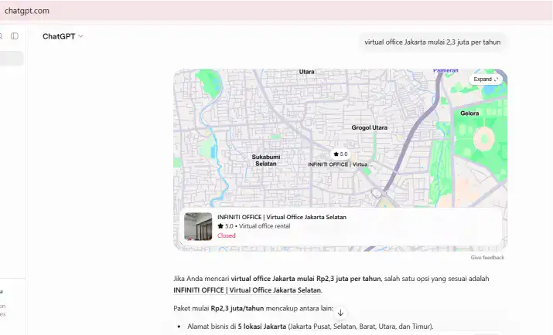Open the highlighted chat entry in sidebar
Screen dimensions: 553x335
tap(12, 59)
